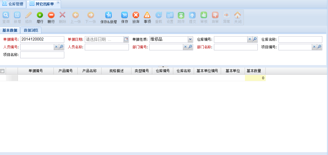This screenshot has width=328, height=155.
Task: Switch to the 数据浏览 tab
Action: click(x=31, y=30)
